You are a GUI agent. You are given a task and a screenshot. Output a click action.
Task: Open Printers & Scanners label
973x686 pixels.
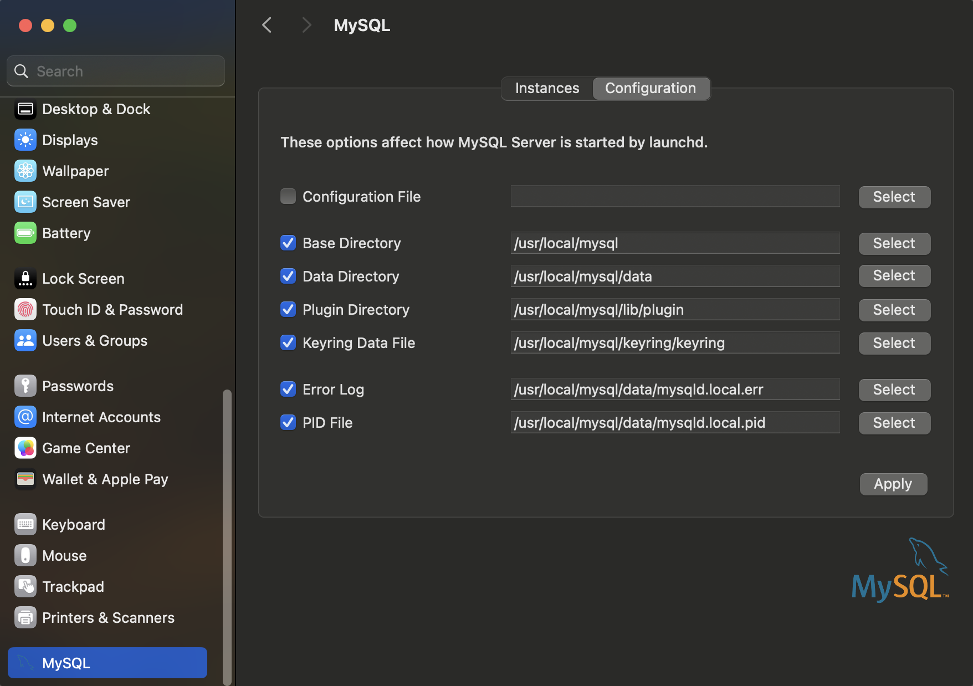pos(109,618)
